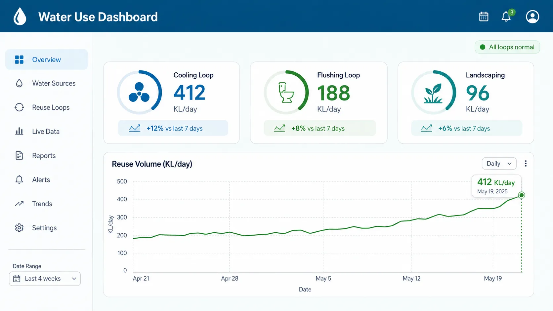
Task: Click the +6% vs last 7 days pill
Action: 467,128
